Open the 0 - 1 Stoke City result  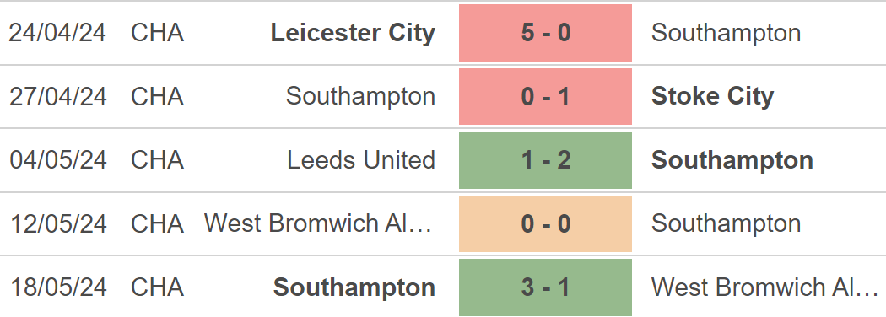click(545, 97)
